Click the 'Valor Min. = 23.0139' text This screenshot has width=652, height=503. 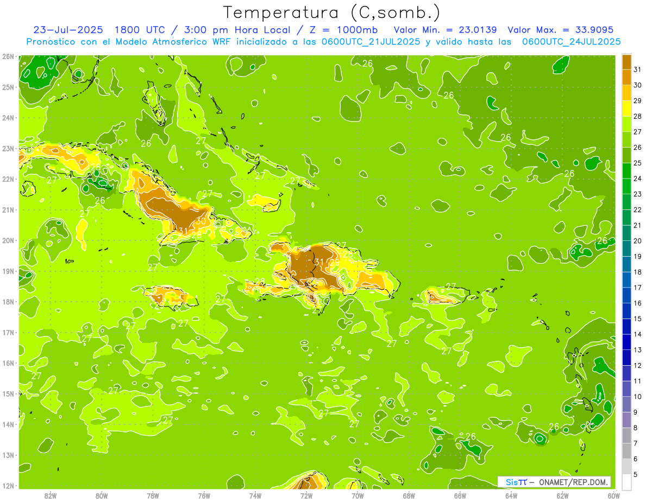pos(444,29)
